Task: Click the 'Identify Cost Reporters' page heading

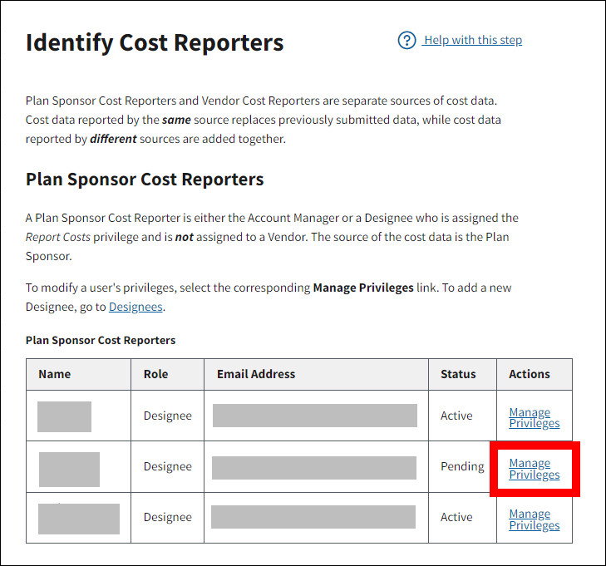Action: coord(155,43)
